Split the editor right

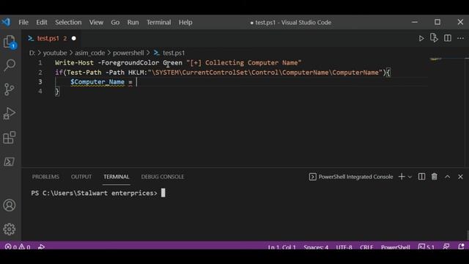pyautogui.click(x=448, y=38)
